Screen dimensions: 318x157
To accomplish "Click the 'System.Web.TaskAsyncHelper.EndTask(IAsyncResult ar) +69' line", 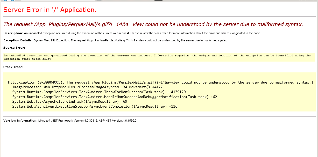I will pos(70,102).
